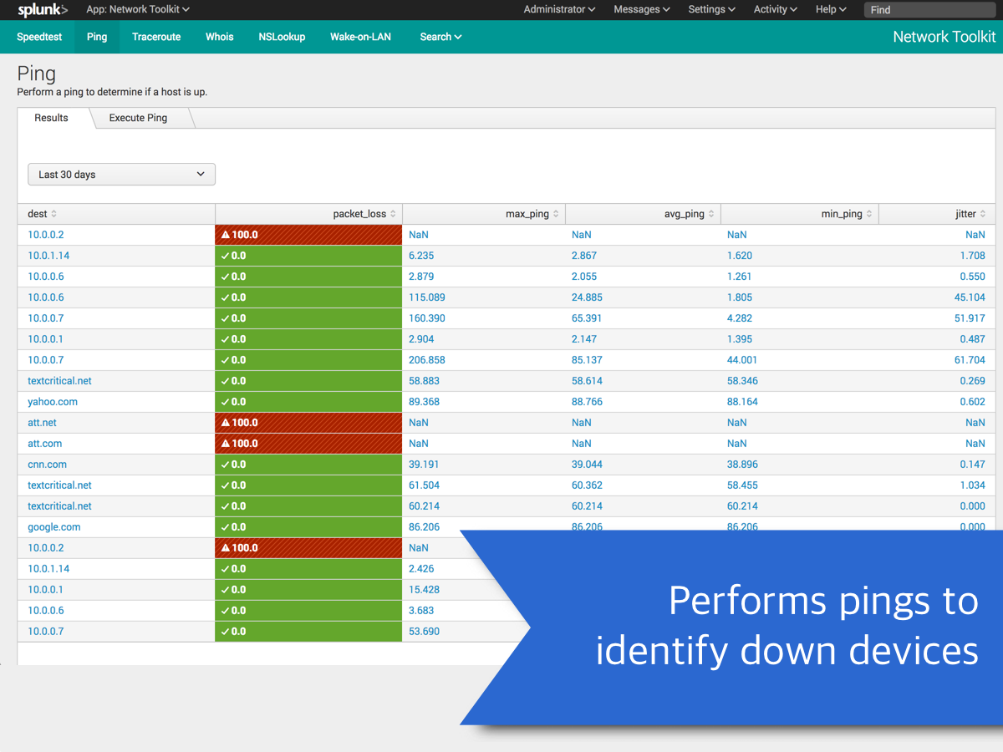Screen dimensions: 1003x752
Task: Click the green checkmark in the cnn.com row
Action: 226,465
